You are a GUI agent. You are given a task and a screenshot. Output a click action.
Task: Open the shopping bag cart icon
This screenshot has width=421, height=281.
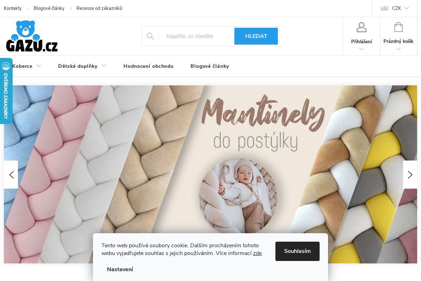pos(399,27)
